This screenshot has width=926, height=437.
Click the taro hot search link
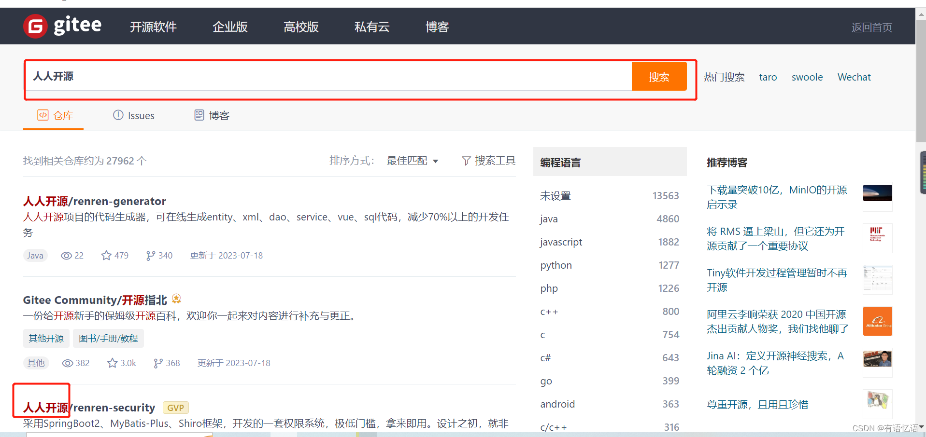coord(768,77)
